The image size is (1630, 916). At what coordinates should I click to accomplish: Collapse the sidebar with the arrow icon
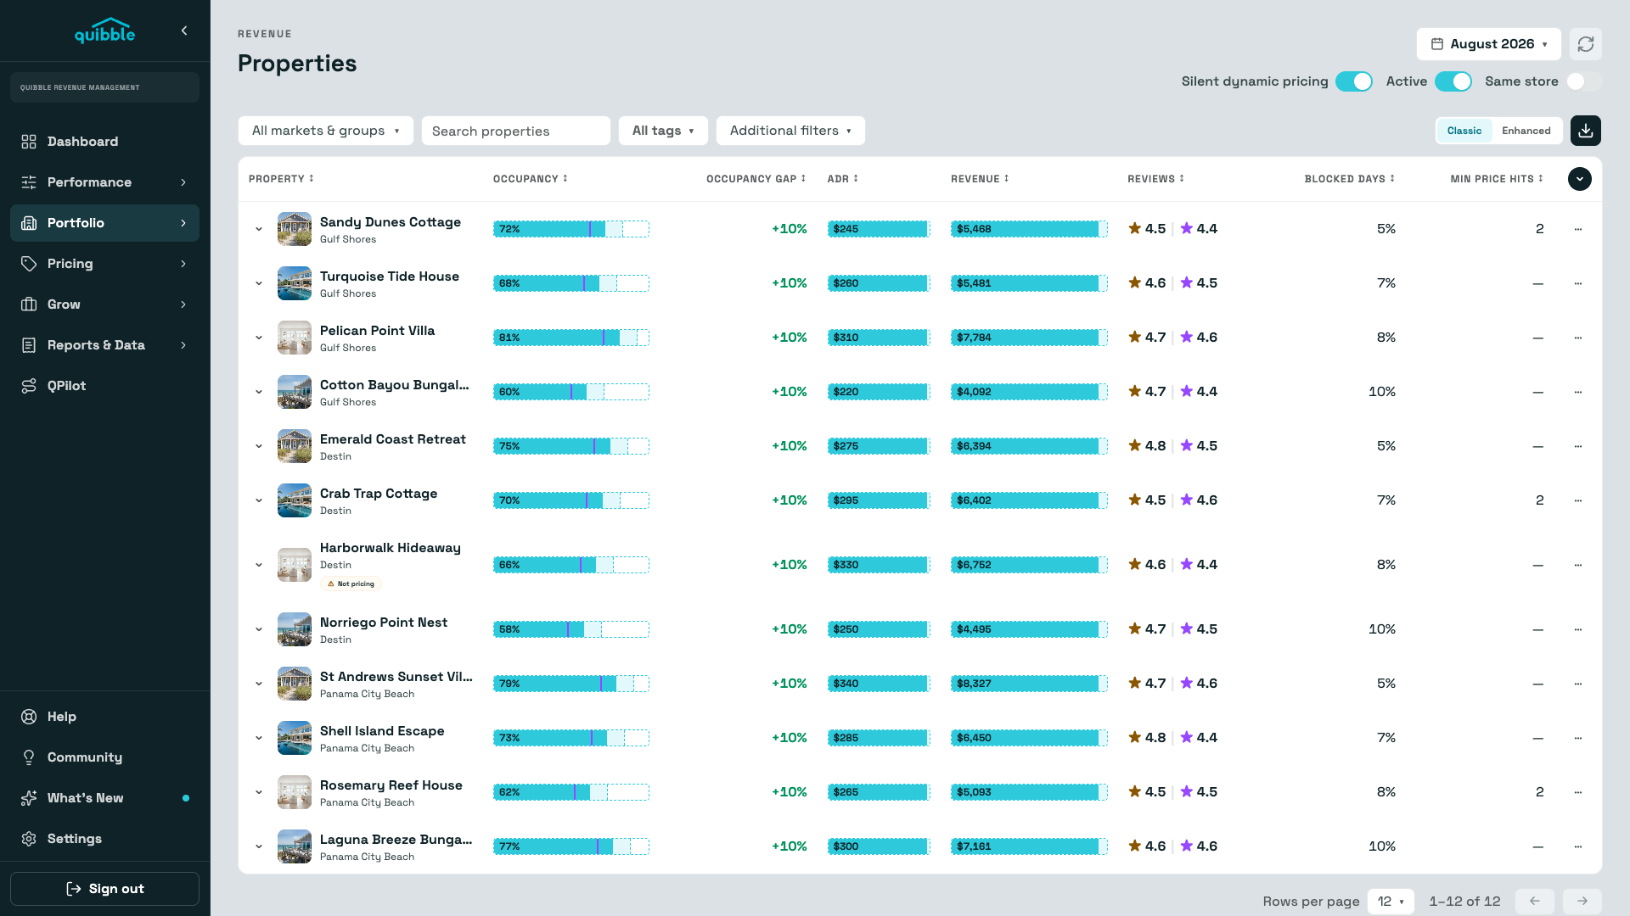[184, 31]
